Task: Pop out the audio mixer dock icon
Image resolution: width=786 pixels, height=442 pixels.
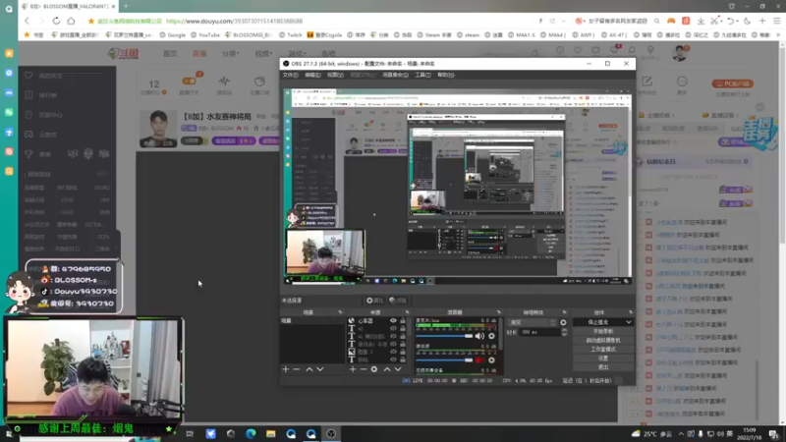Action: (x=498, y=312)
